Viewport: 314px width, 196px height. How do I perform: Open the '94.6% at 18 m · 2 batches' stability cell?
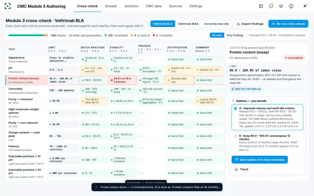(x=123, y=80)
